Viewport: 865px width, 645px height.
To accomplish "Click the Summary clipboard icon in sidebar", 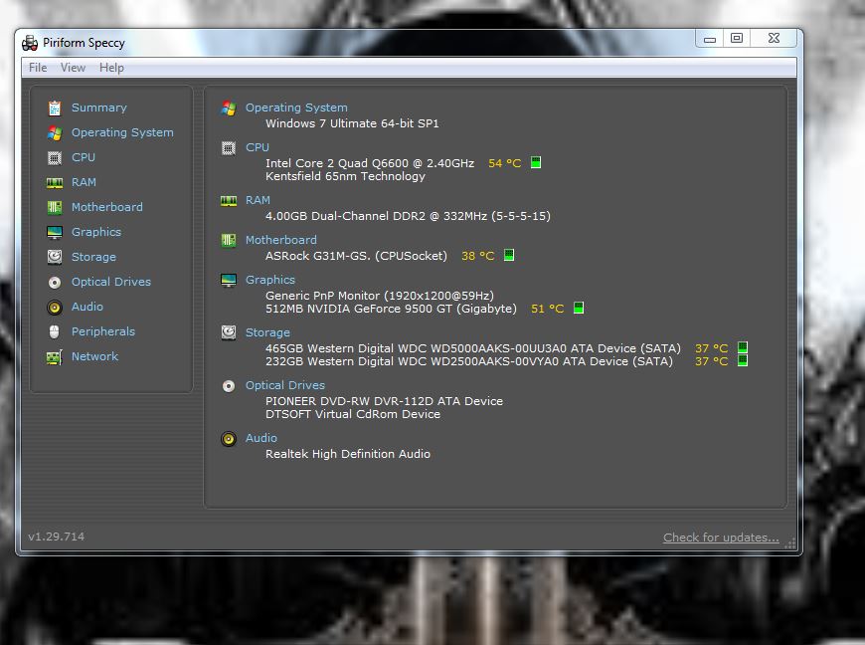I will coord(55,108).
